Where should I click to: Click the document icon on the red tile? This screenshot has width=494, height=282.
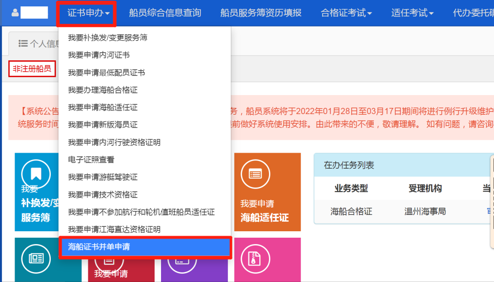point(108,261)
